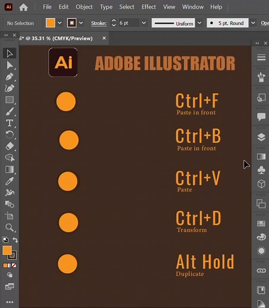Change the screen mode

point(9,286)
